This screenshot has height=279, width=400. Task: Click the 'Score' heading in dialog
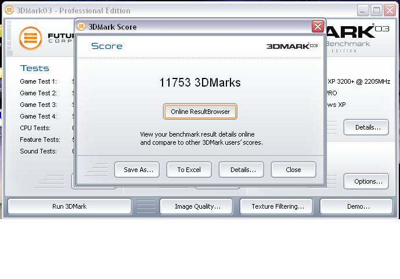tap(107, 46)
